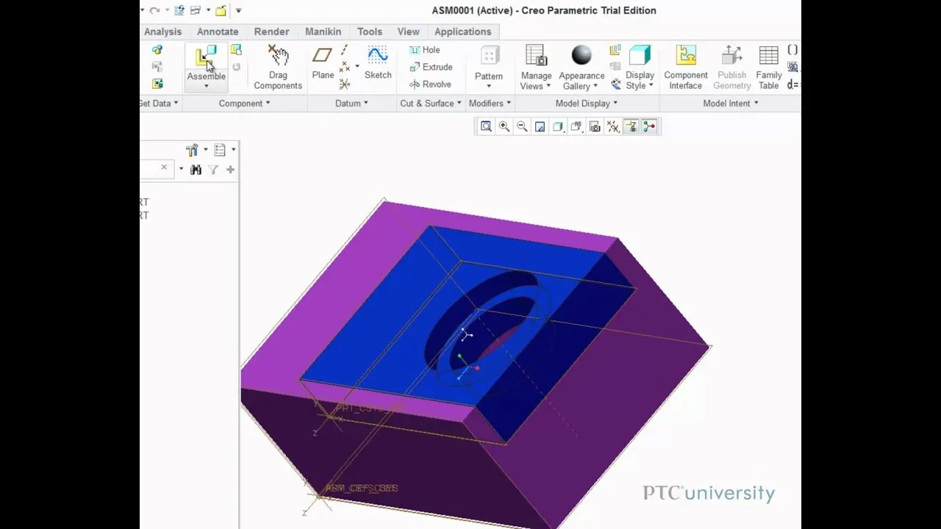941x529 pixels.
Task: Open the datum display filters icon
Action: [613, 126]
